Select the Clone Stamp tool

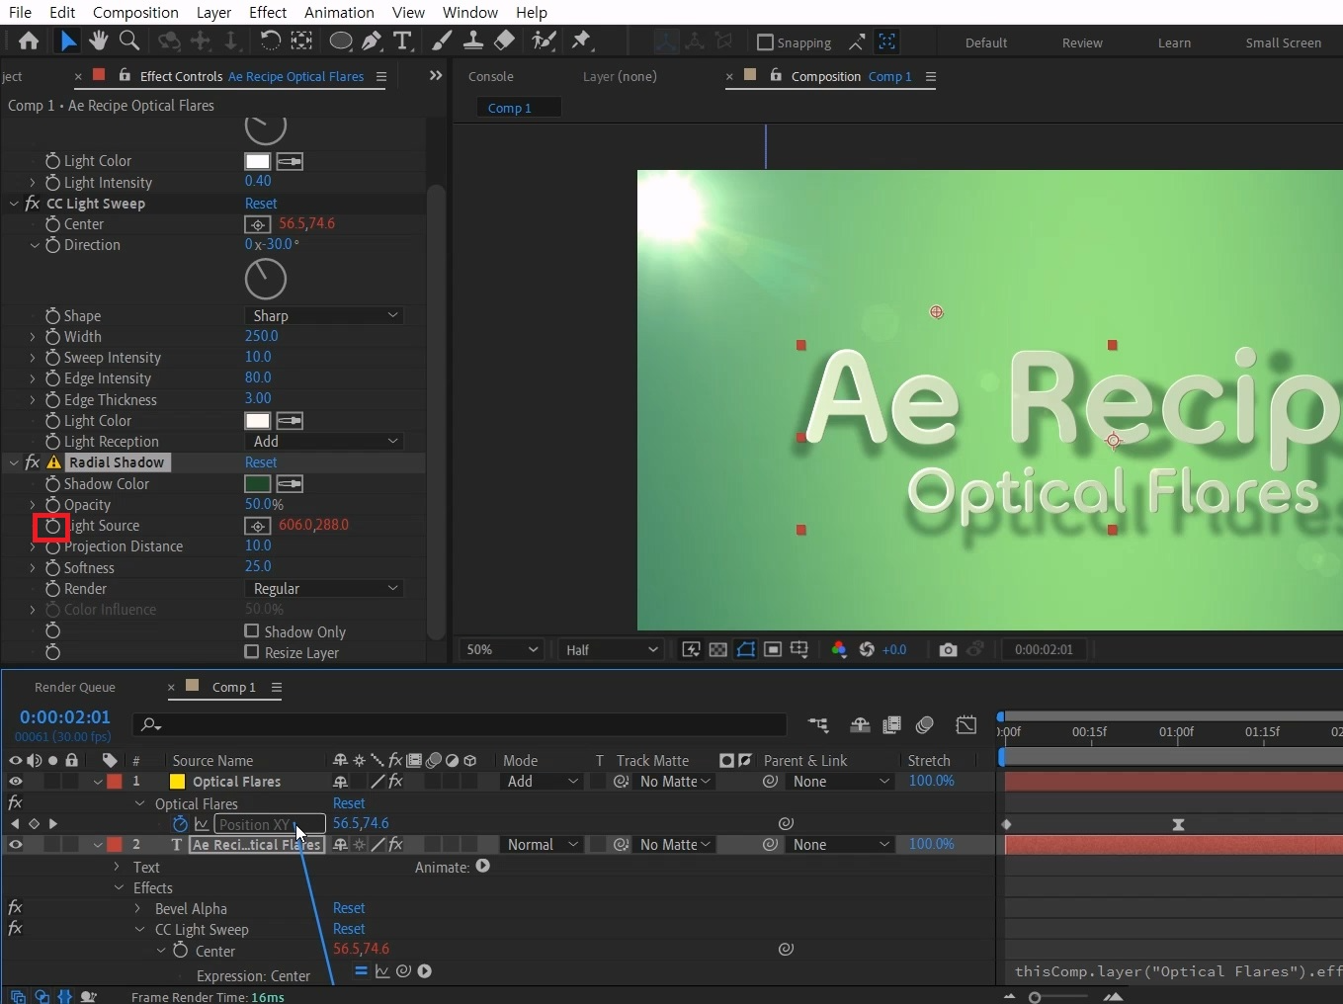click(x=473, y=41)
